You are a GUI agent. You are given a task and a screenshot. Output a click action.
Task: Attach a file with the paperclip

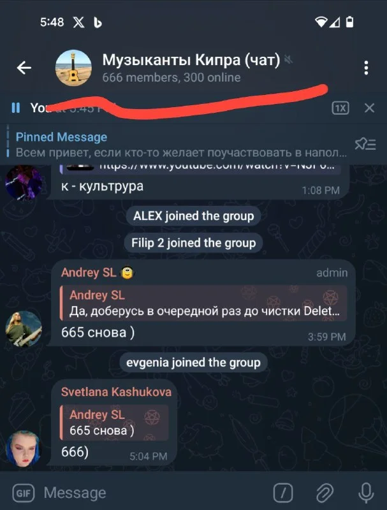coord(325,493)
